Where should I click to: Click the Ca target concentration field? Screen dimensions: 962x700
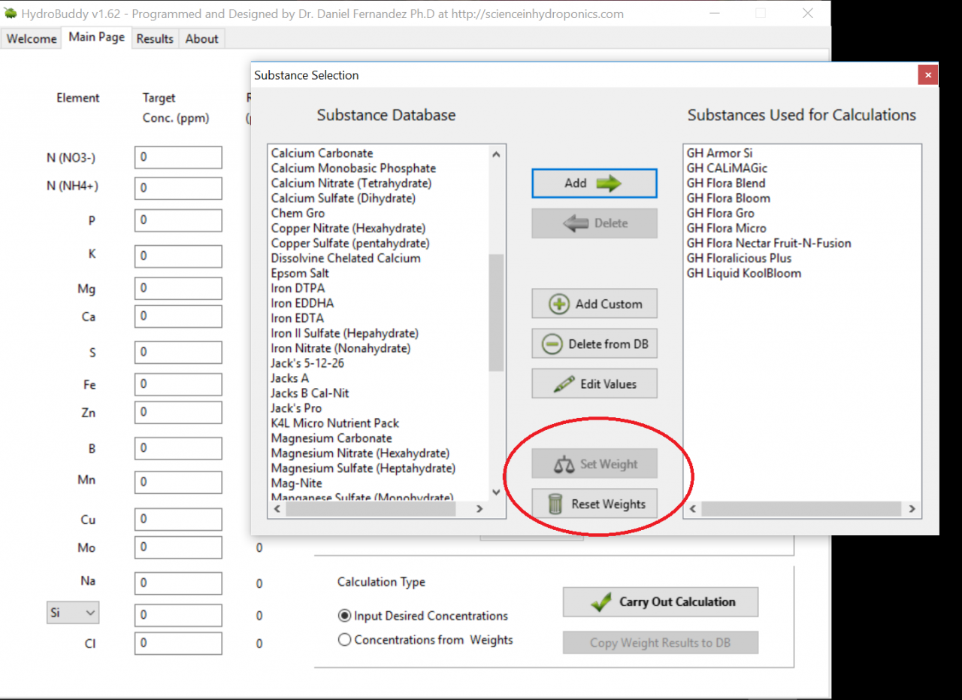[x=178, y=317]
